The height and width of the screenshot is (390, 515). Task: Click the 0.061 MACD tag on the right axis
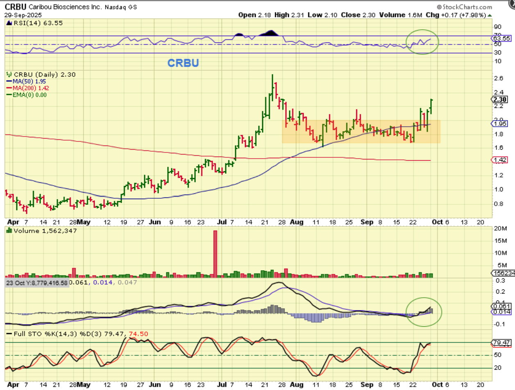pyautogui.click(x=501, y=306)
